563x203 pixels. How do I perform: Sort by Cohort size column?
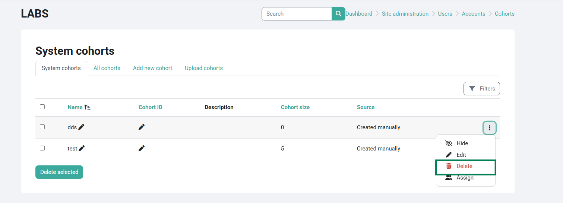[295, 107]
